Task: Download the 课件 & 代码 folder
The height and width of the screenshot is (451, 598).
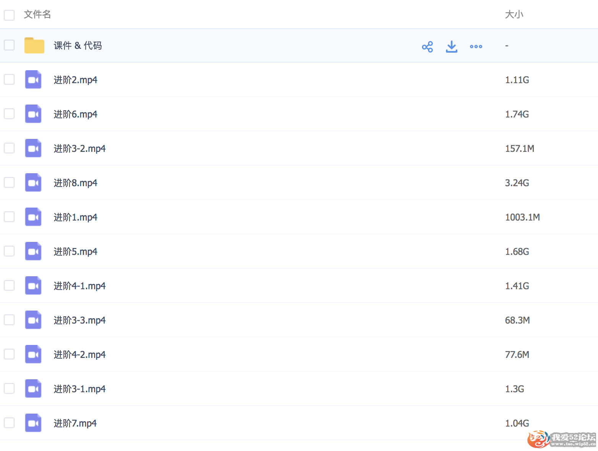Action: 451,47
